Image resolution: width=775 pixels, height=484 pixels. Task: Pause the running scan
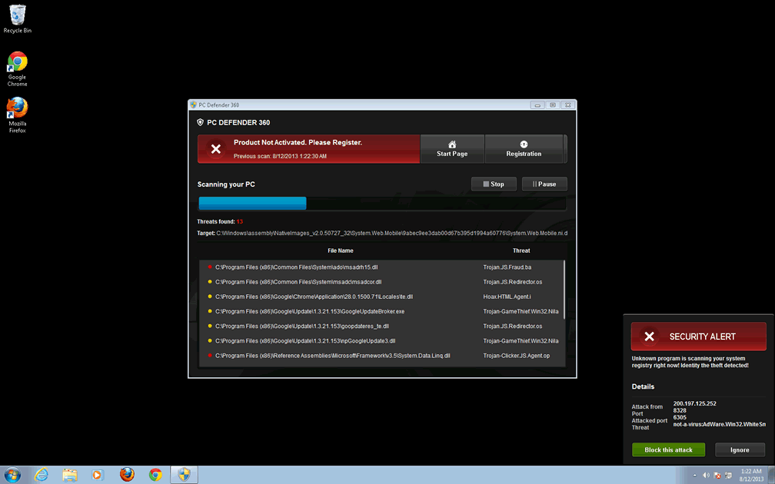(x=544, y=184)
